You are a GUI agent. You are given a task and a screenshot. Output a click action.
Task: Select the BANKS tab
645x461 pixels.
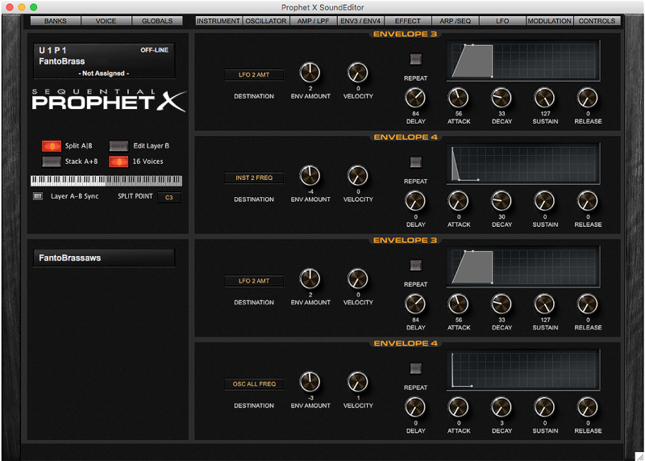[x=56, y=21]
